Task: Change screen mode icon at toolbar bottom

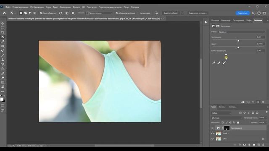Action: (x=3, y=110)
